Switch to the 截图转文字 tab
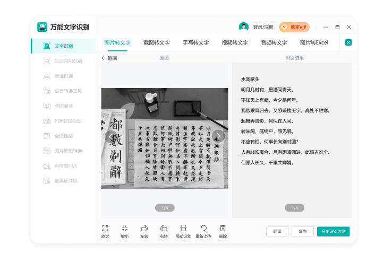Image resolution: width=375 pixels, height=263 pixels. point(157,43)
